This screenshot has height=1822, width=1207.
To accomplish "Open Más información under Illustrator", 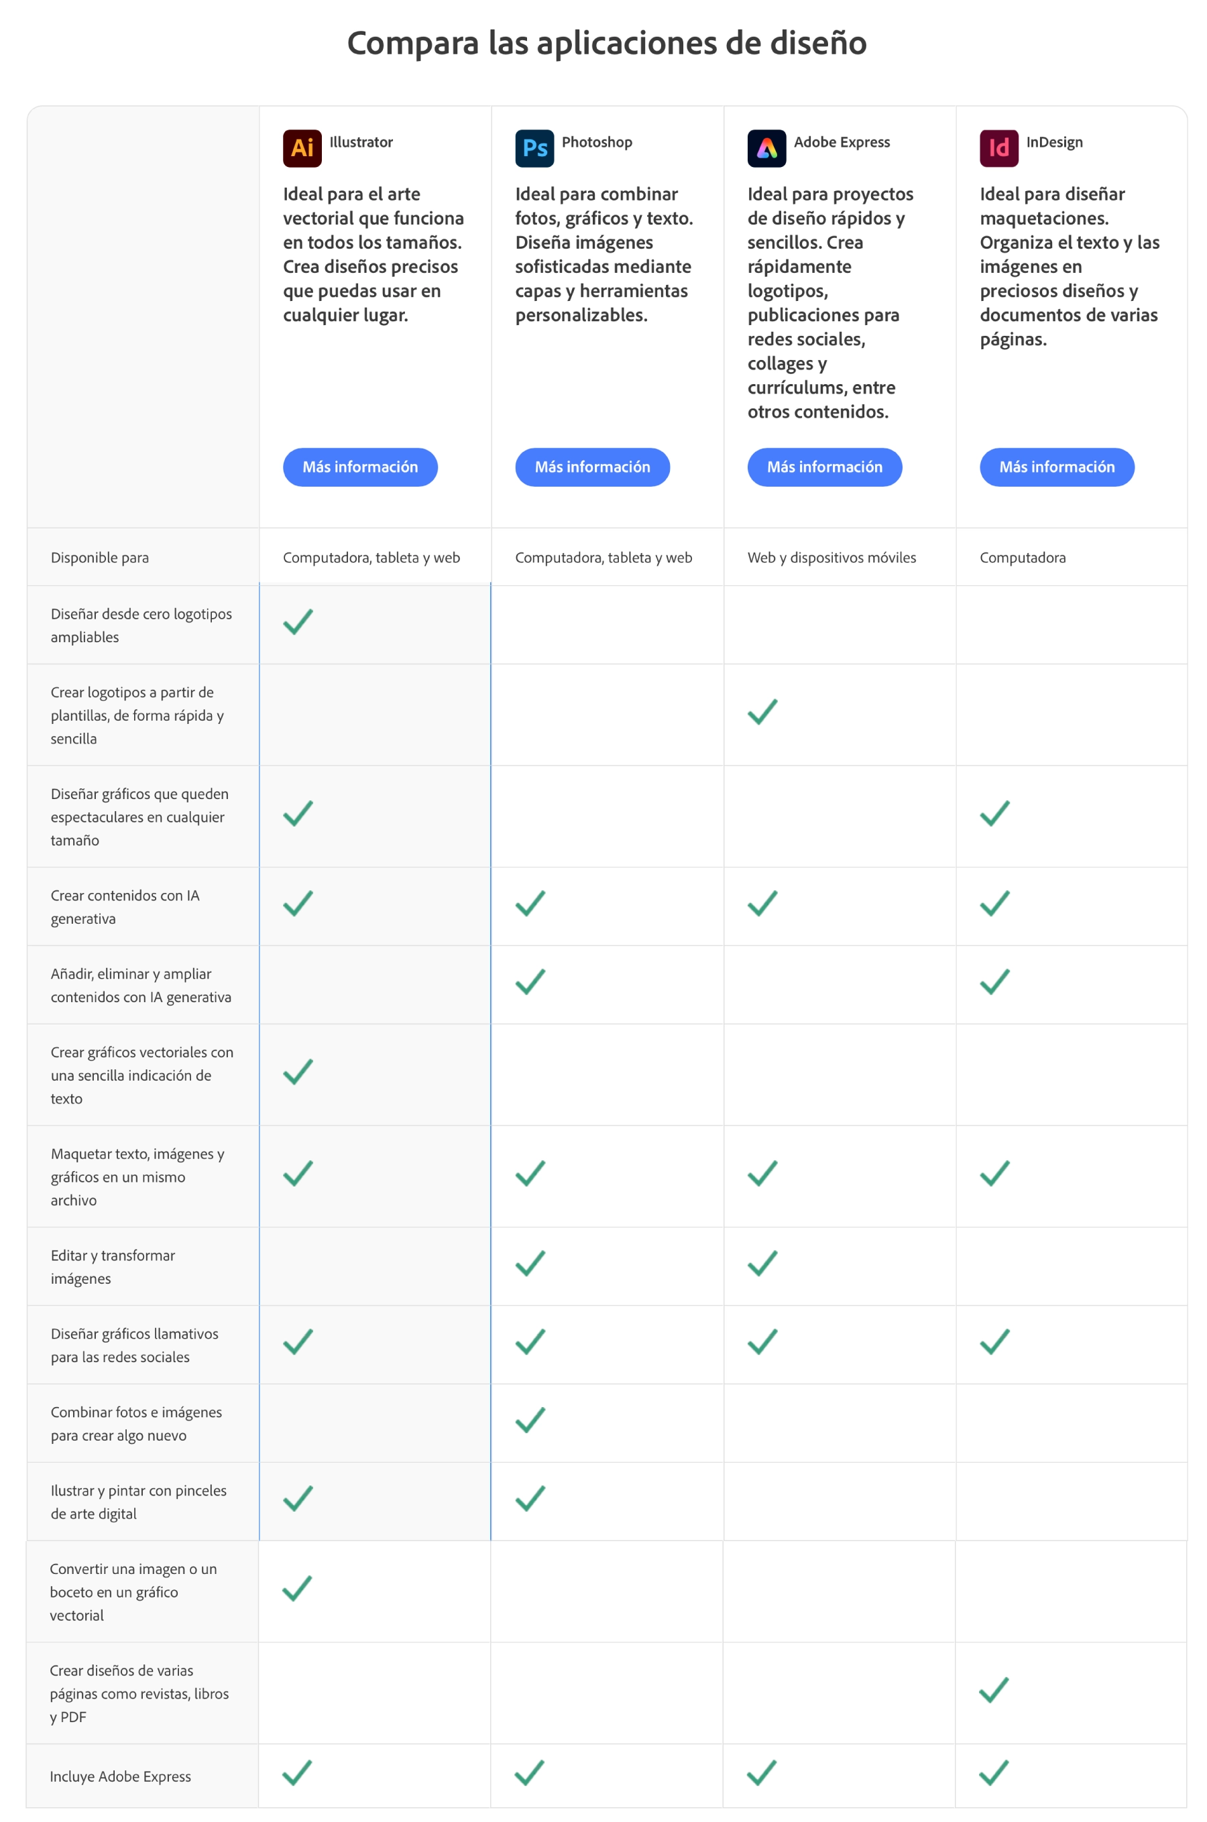I will tap(360, 467).
